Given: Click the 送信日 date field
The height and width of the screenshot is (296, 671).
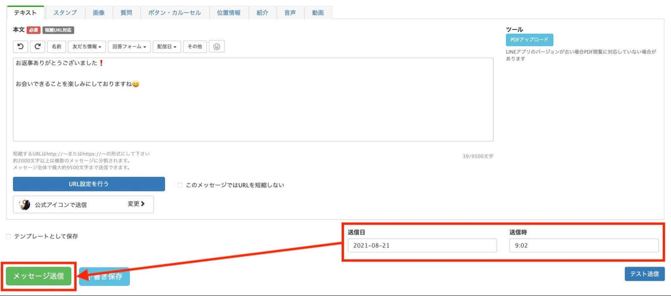Looking at the screenshot, I should pyautogui.click(x=422, y=245).
